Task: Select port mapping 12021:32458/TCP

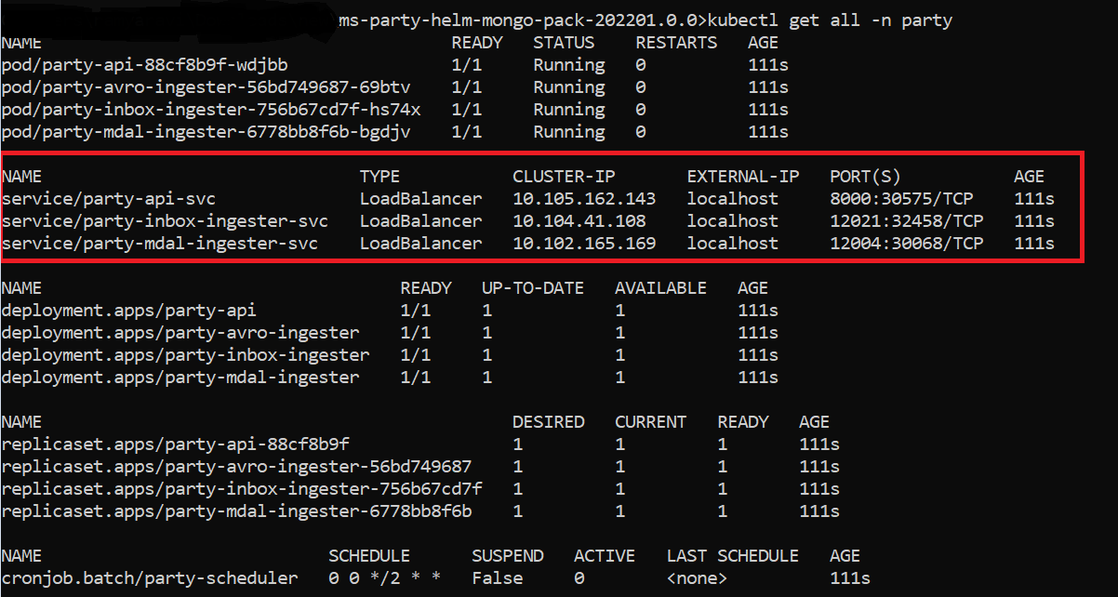Action: [906, 221]
